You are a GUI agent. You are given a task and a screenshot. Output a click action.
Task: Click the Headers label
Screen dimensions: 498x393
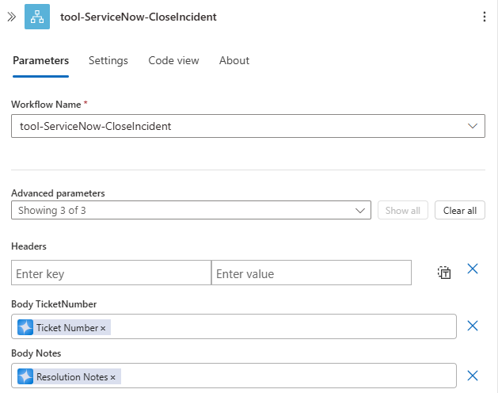pos(29,246)
